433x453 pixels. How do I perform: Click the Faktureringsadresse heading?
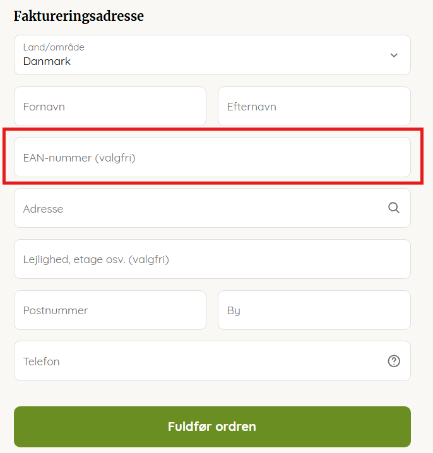79,16
